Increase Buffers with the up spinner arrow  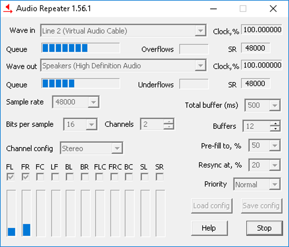pos(275,124)
